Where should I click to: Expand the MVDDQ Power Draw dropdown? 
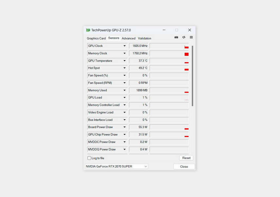[x=124, y=149]
